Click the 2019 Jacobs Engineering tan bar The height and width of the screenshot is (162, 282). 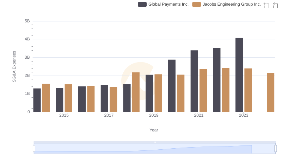point(158,93)
